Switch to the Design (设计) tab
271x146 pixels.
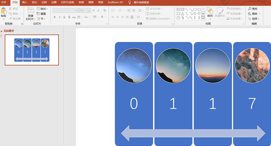pos(34,2)
